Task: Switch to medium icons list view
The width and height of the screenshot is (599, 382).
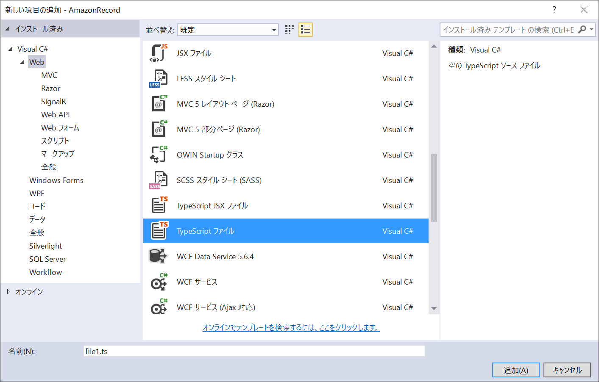Action: 305,30
